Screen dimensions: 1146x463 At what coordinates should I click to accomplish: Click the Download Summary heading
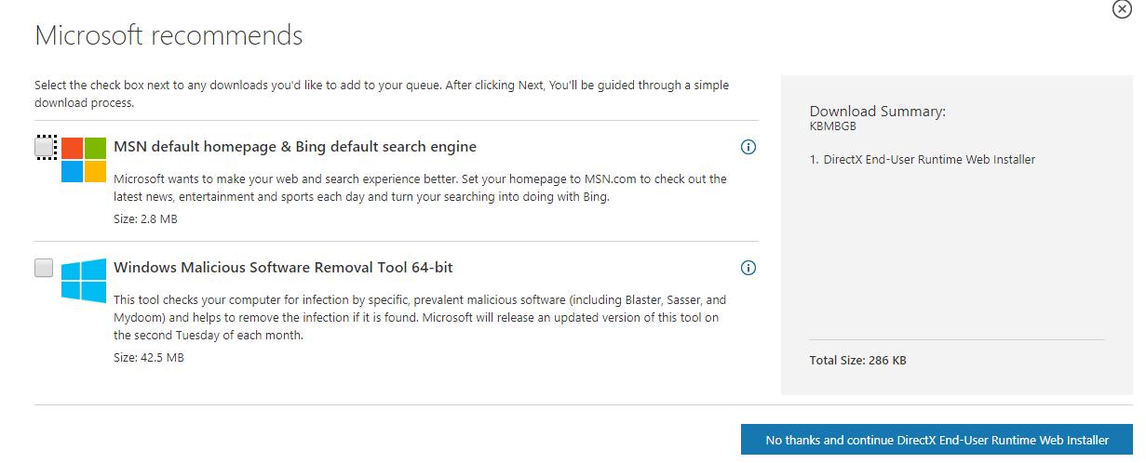878,111
